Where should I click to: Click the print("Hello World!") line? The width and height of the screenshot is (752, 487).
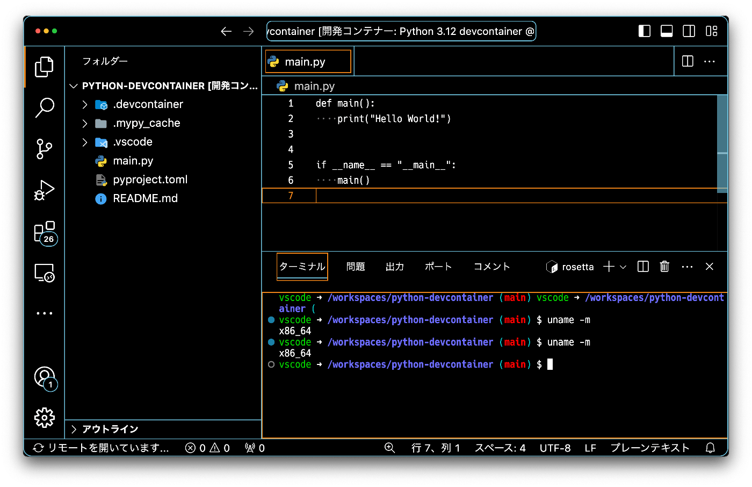click(384, 119)
